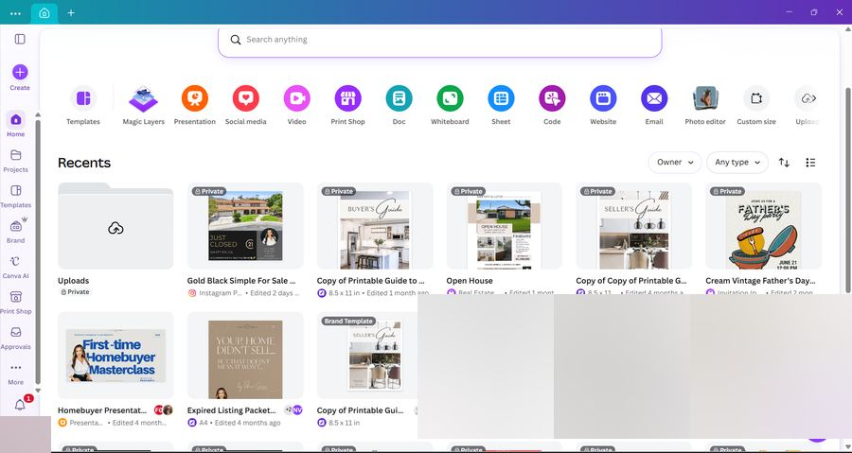Create a new Sheet

(x=501, y=98)
